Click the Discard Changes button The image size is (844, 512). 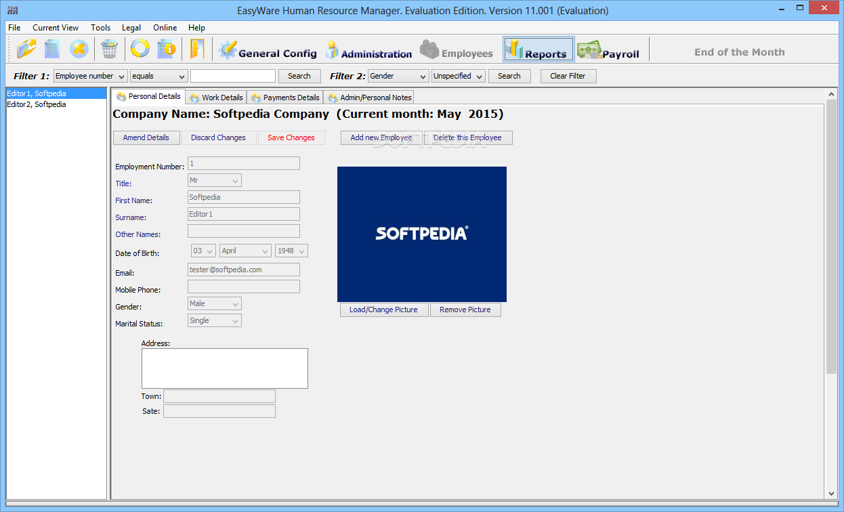[x=218, y=137]
